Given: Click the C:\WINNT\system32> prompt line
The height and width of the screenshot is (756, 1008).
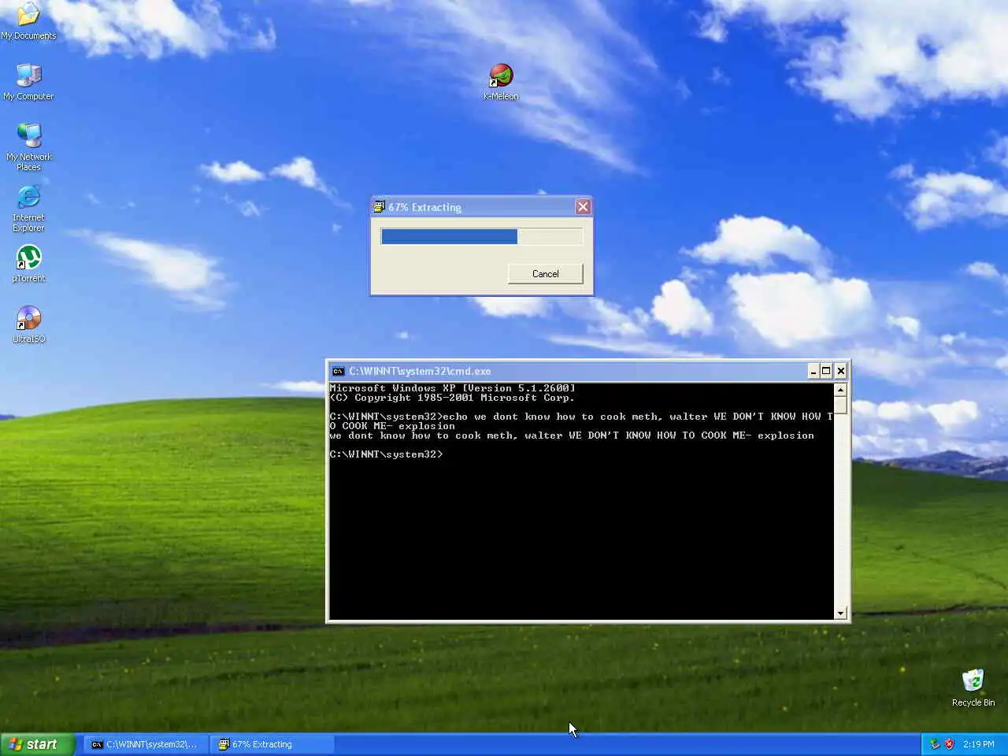Looking at the screenshot, I should tap(386, 454).
